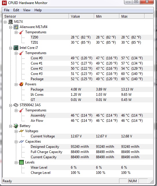Click the M17X computer icon
157x186 pixels.
point(10,22)
